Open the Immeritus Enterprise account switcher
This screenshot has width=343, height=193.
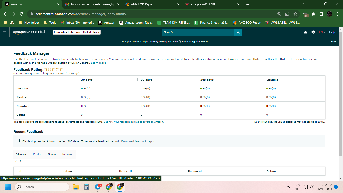[x=77, y=32]
